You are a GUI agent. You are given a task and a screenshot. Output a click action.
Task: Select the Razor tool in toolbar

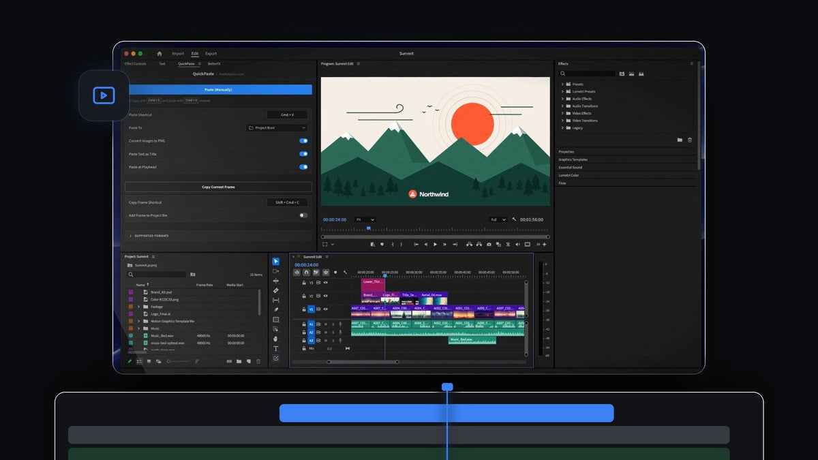[276, 290]
